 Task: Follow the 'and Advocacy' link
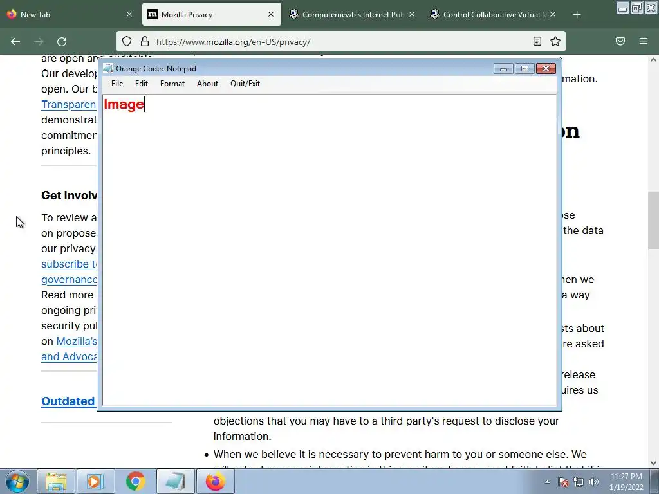(69, 356)
